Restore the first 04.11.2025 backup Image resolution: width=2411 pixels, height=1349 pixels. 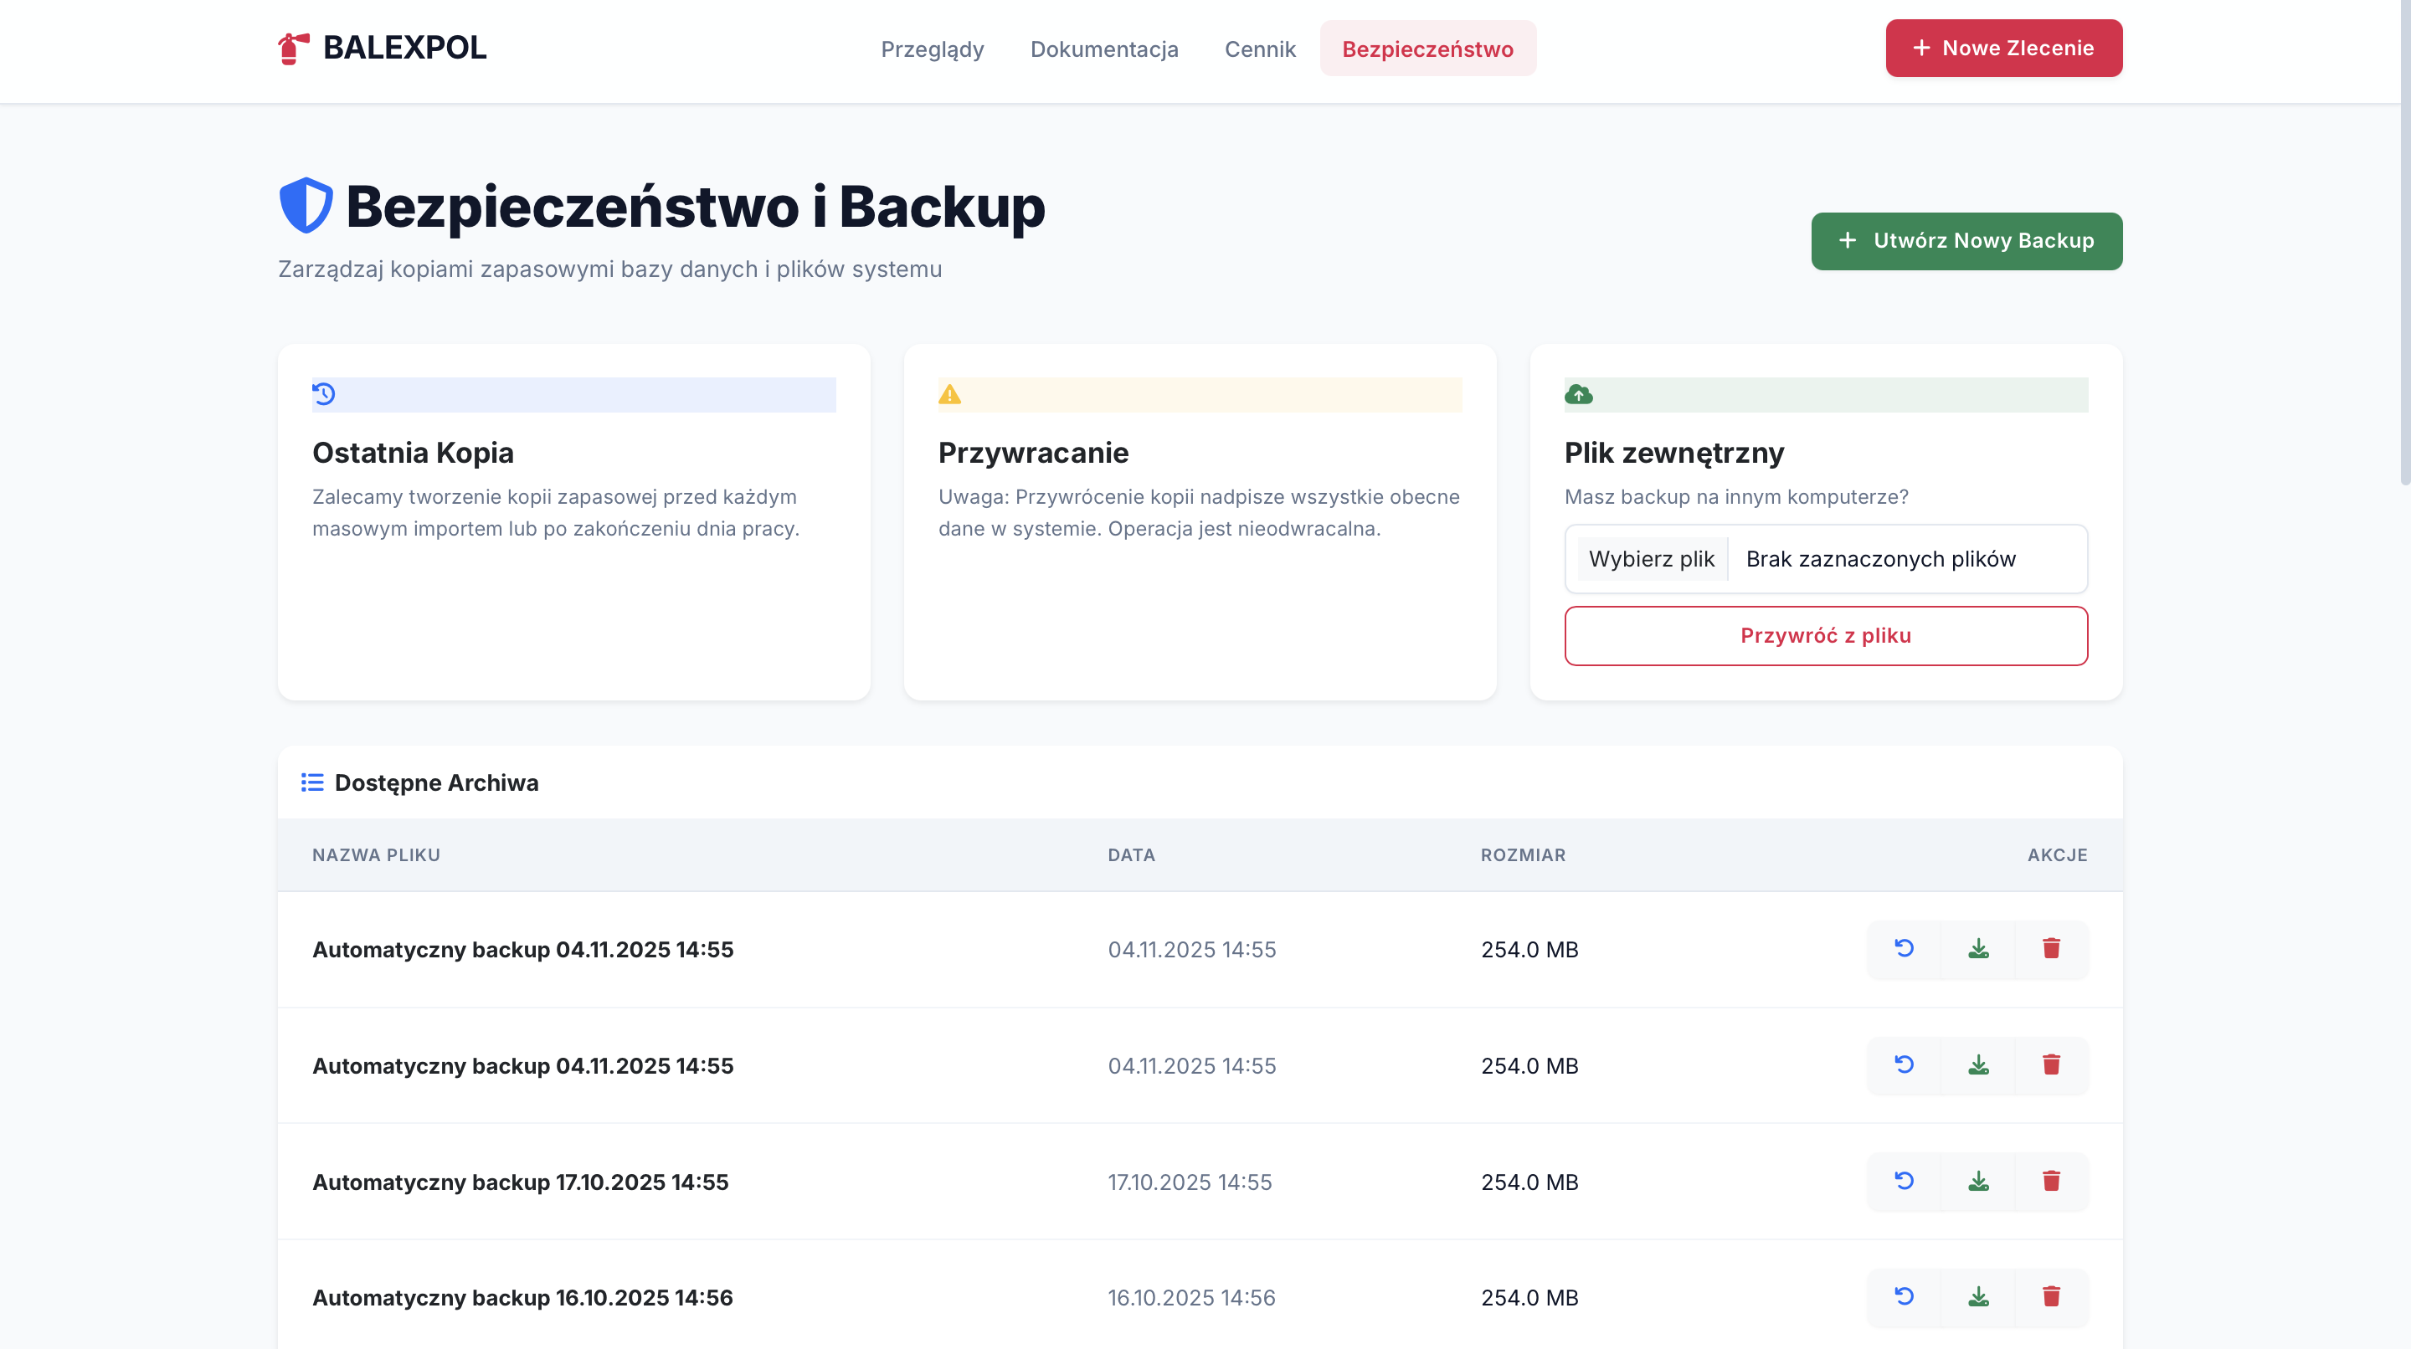click(x=1904, y=949)
